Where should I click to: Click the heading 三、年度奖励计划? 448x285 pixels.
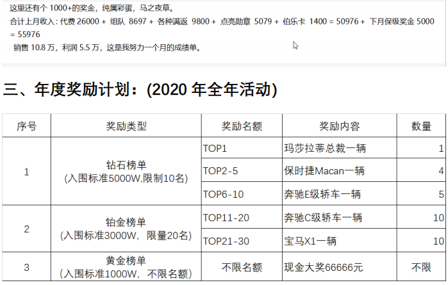(x=140, y=90)
